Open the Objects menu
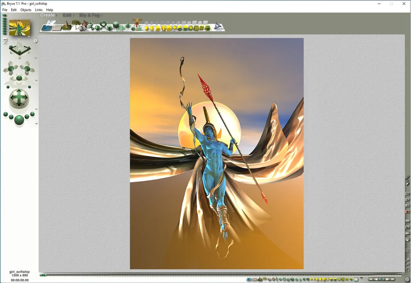This screenshot has height=283, width=411. coord(26,10)
